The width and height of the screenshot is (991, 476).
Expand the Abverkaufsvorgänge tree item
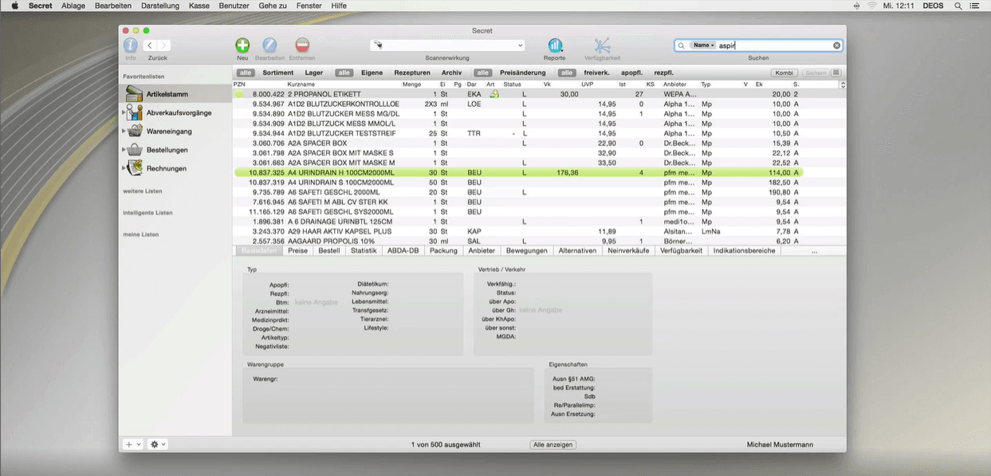coord(124,112)
